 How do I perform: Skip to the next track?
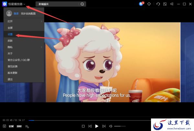[104, 126]
